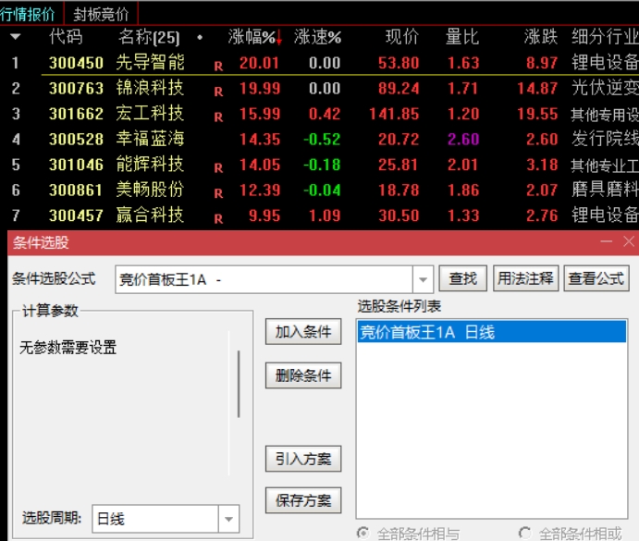
Task: Click the R marker for 美畅股份
Action: tap(218, 193)
